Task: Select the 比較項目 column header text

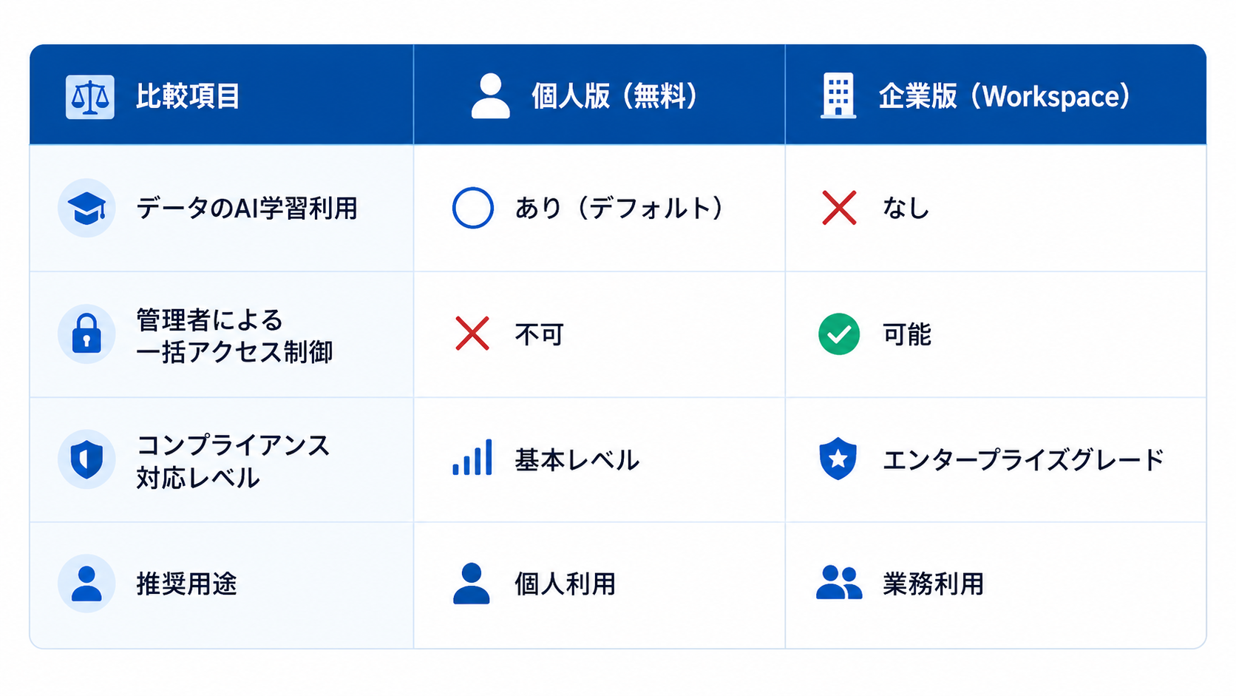Action: (x=188, y=97)
